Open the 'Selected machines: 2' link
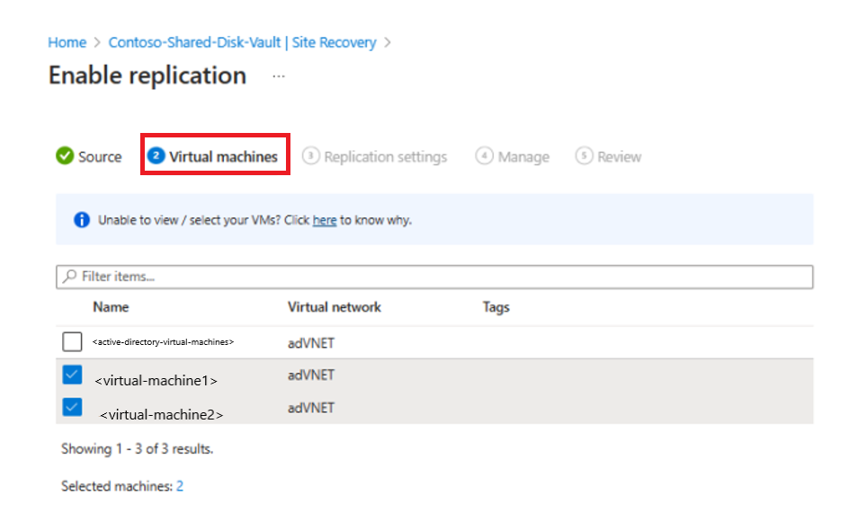The image size is (866, 521). point(182,485)
